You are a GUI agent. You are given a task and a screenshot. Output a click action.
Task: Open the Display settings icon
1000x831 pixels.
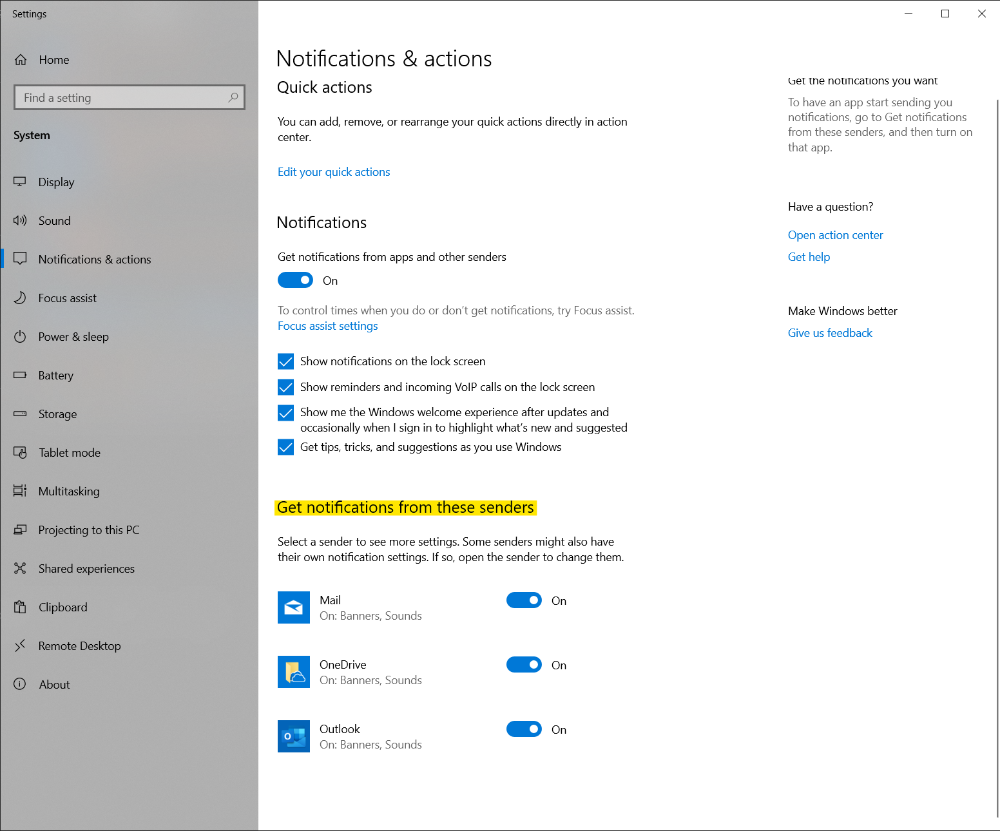[x=20, y=182]
